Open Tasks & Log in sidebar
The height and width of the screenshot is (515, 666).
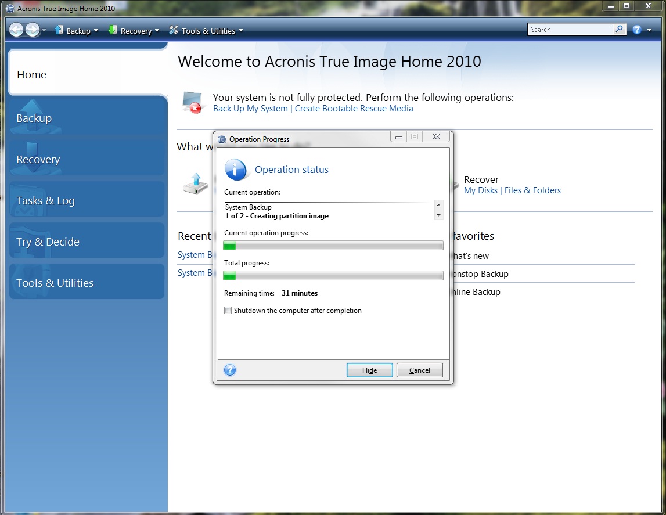click(x=87, y=199)
